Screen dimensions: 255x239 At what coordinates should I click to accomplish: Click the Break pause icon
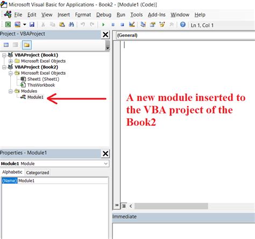tap(113, 25)
